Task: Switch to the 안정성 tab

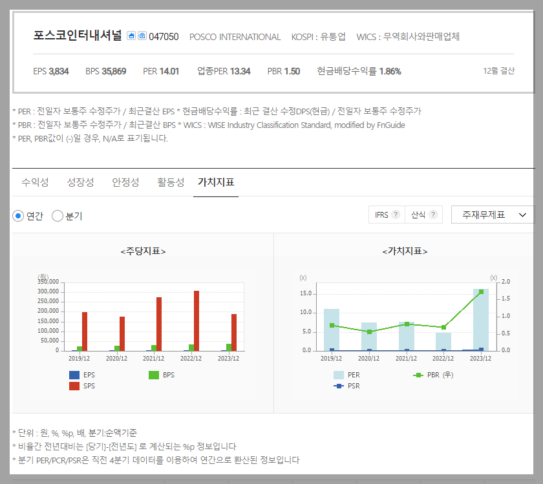Action: 125,182
